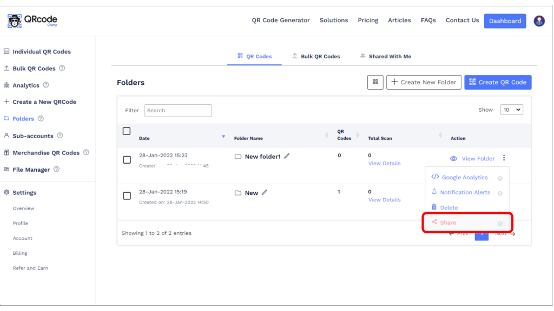This screenshot has width=554, height=311.
Task: Click Create New Folder button
Action: tap(424, 82)
